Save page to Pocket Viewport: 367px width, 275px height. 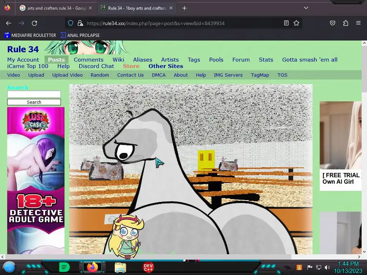click(333, 23)
